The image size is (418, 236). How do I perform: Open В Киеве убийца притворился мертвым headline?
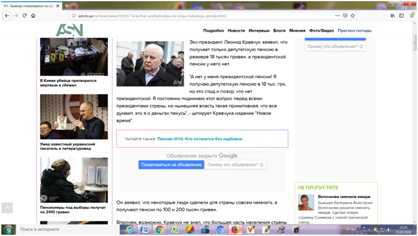[x=68, y=83]
